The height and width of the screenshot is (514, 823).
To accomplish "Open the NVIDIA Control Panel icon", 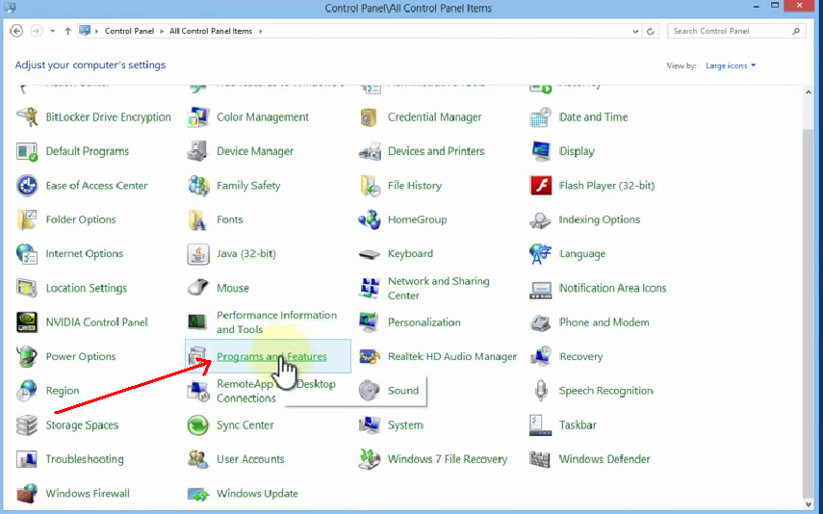I will [27, 322].
